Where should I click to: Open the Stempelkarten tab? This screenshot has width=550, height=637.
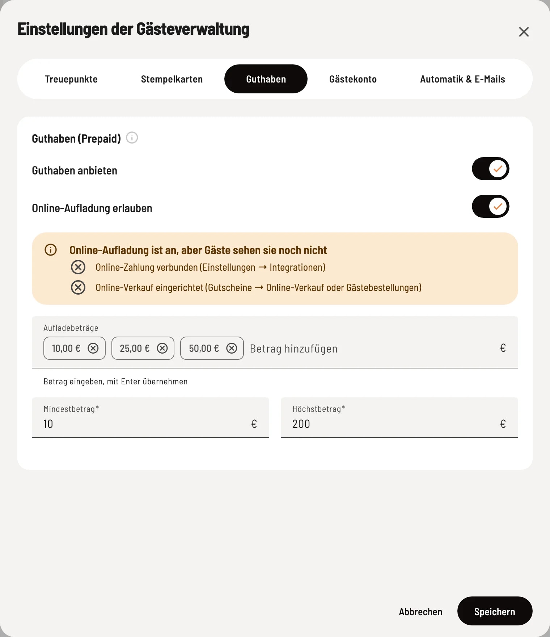coord(172,79)
